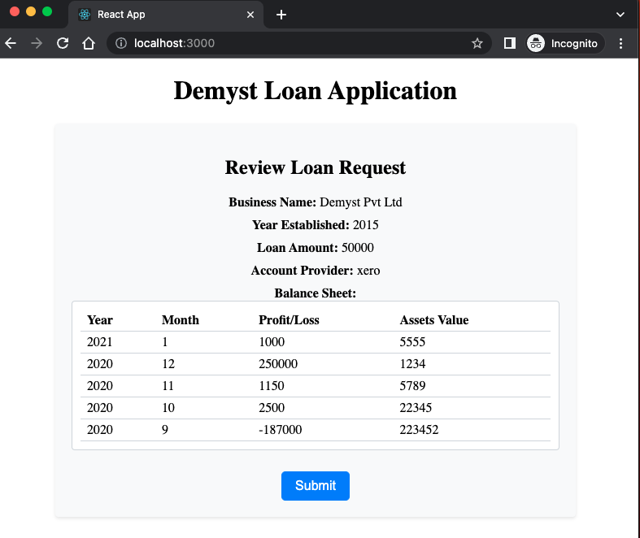Click month cell 12
This screenshot has height=538, width=640.
coord(168,364)
